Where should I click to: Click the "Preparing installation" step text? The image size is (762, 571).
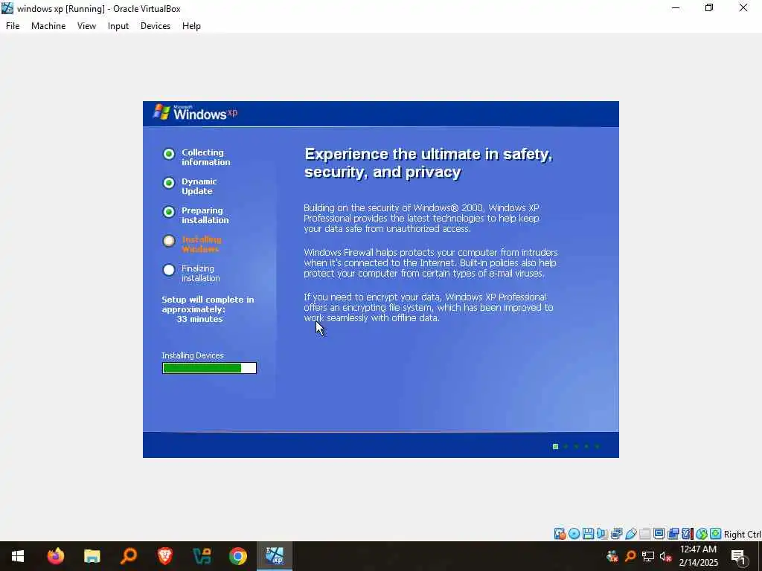pos(205,215)
